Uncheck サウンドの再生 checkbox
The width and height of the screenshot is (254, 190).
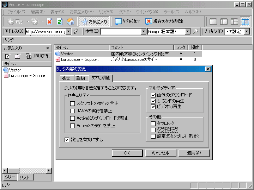[153, 101]
